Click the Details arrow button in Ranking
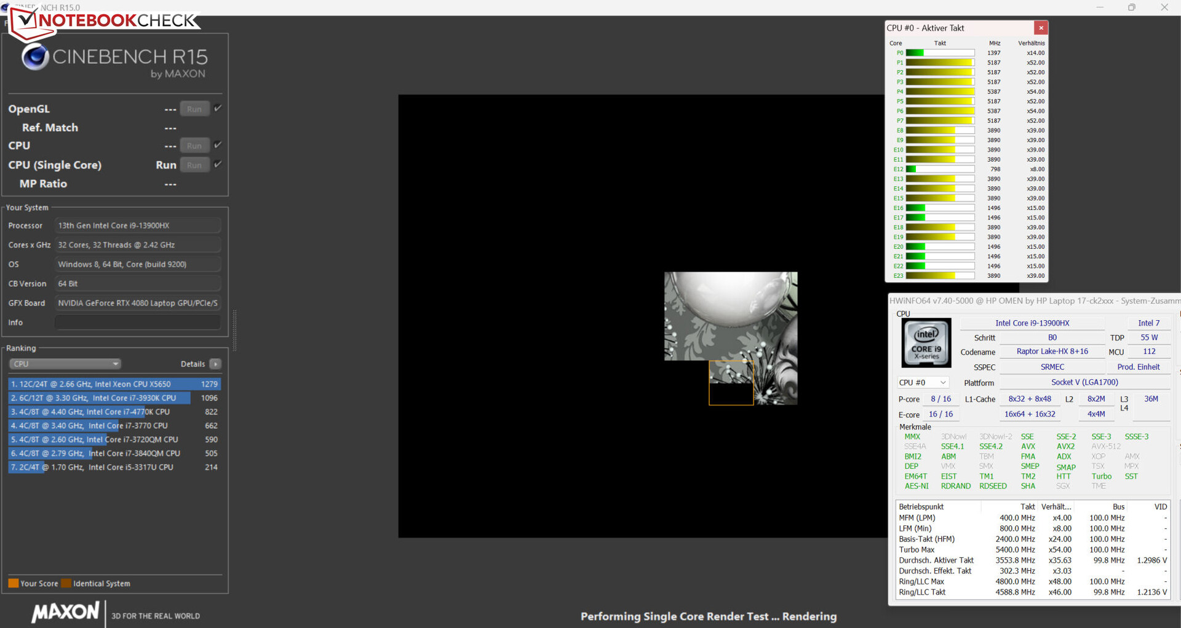The image size is (1181, 628). [x=215, y=364]
